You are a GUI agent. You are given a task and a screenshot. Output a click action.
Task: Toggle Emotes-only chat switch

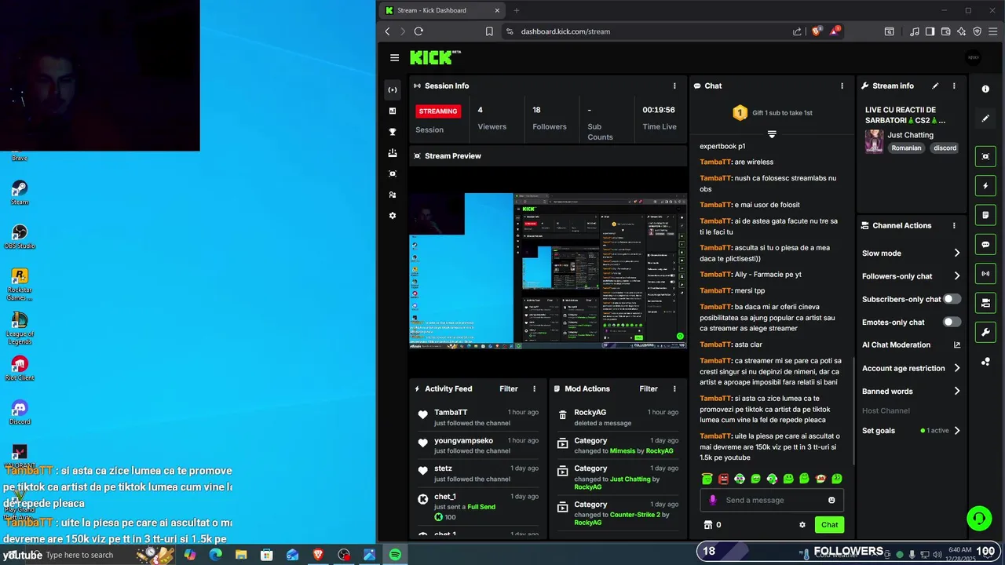(x=952, y=322)
